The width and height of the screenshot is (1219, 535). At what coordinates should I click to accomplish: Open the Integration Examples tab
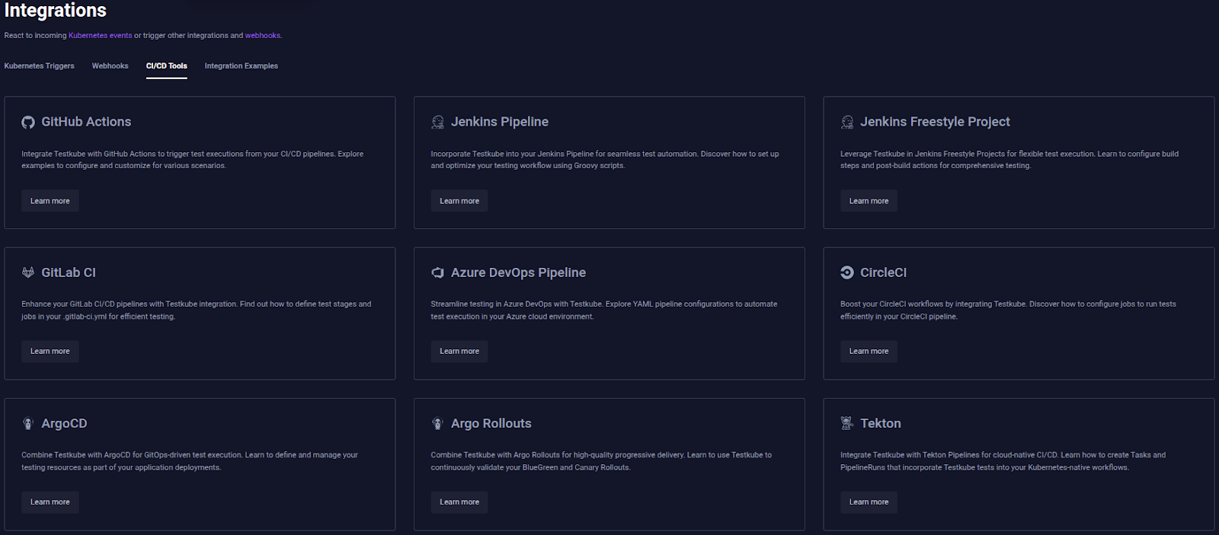(x=242, y=66)
